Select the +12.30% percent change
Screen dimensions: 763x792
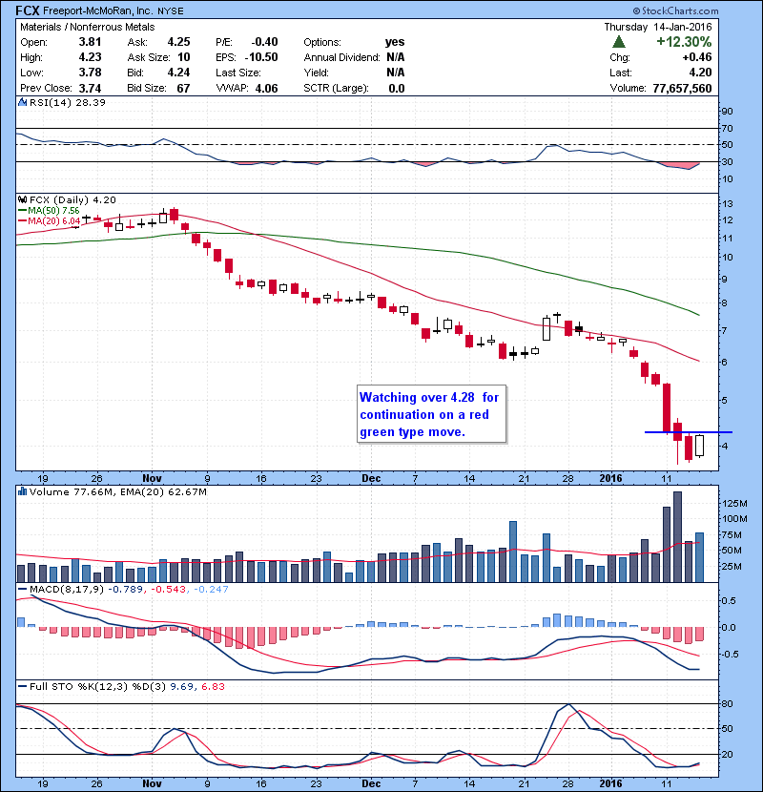pos(684,41)
